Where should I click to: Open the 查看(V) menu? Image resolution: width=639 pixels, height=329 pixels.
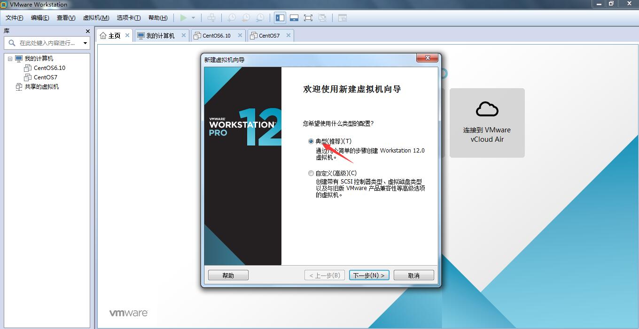point(66,18)
